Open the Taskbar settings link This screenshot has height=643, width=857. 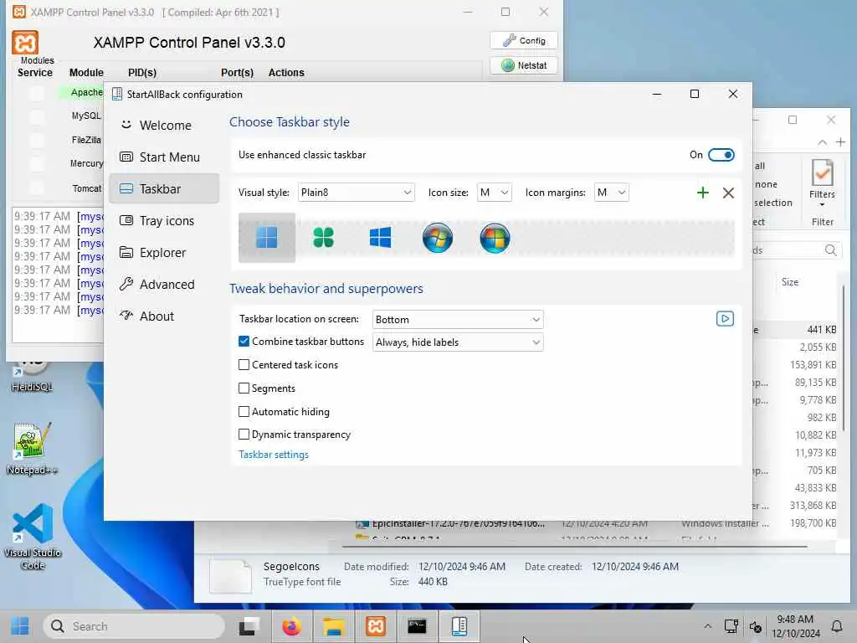pos(274,455)
